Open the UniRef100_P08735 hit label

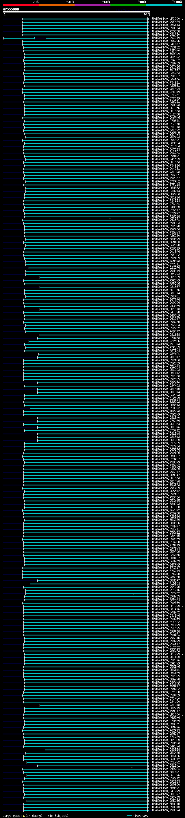click(x=166, y=322)
